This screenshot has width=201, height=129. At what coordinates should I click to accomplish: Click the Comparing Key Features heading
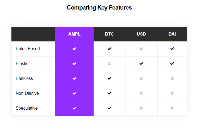[x=99, y=7]
